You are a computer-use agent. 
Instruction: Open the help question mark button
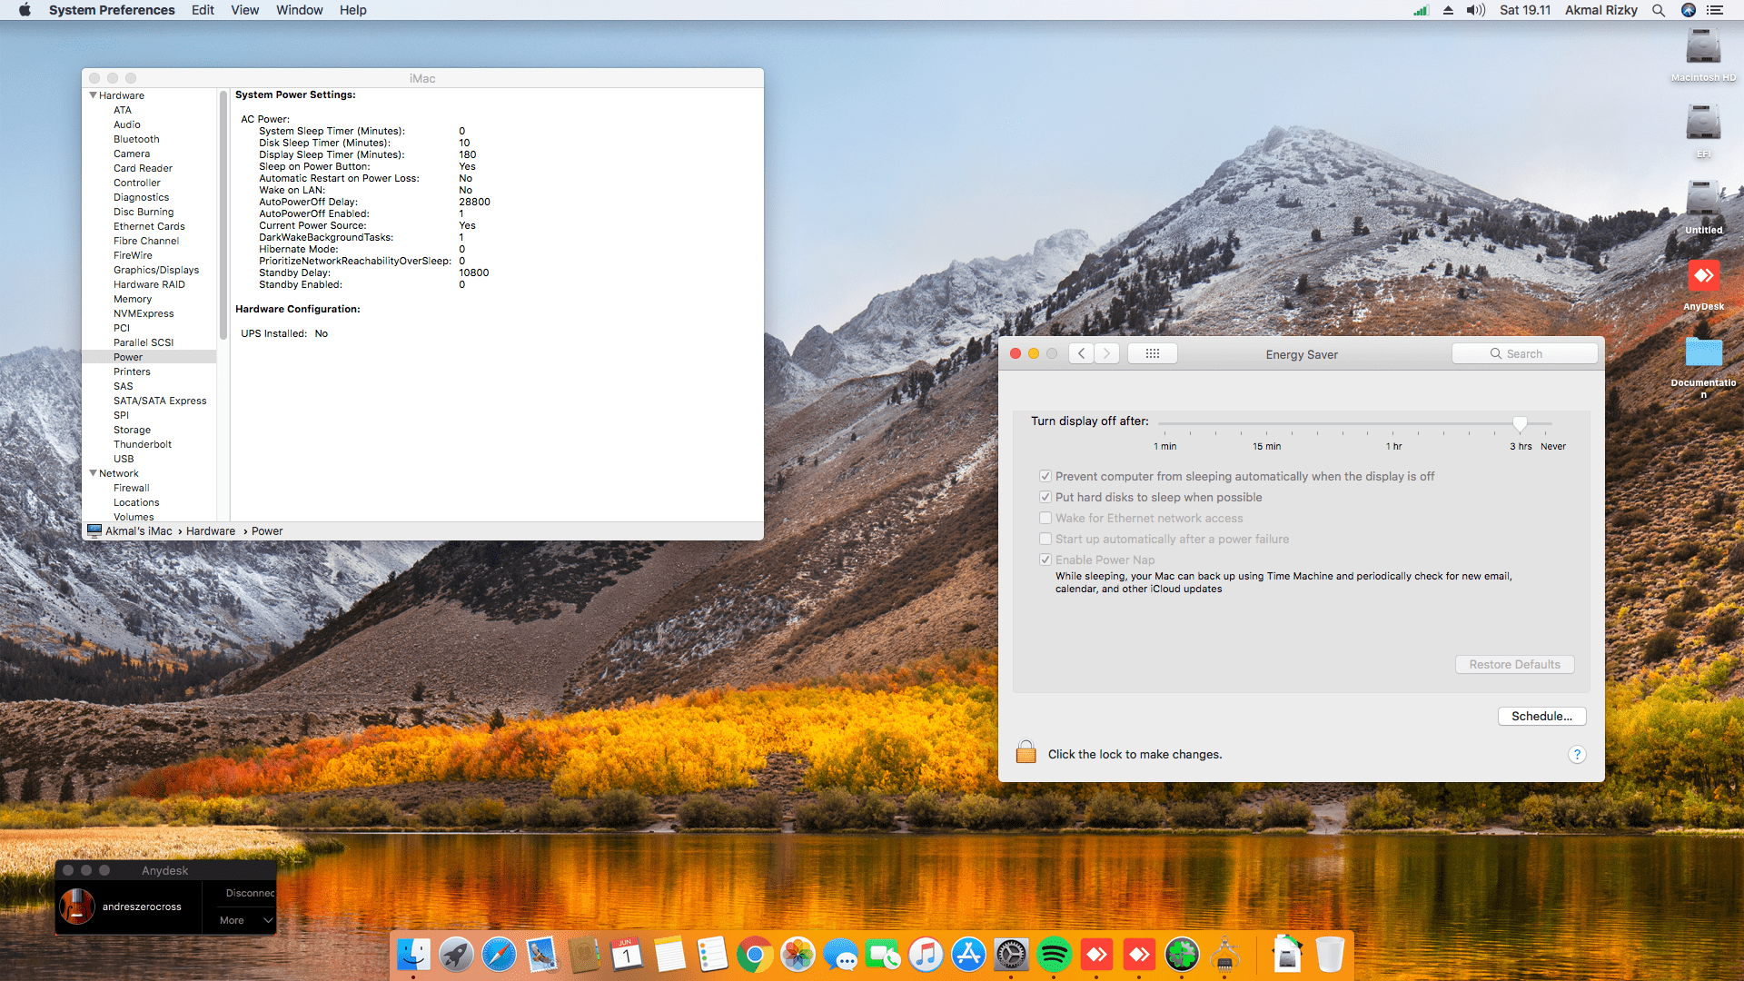(x=1577, y=754)
